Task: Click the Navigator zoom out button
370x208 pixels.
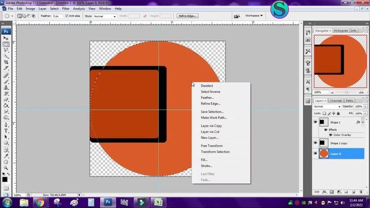Action: pyautogui.click(x=332, y=92)
